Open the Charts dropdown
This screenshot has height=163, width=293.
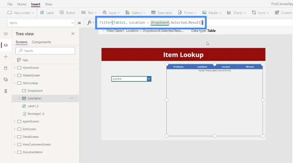coord(236,13)
